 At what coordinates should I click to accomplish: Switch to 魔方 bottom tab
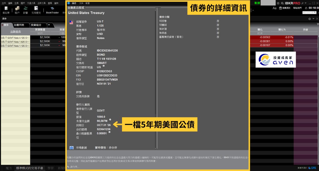tap(9, 168)
